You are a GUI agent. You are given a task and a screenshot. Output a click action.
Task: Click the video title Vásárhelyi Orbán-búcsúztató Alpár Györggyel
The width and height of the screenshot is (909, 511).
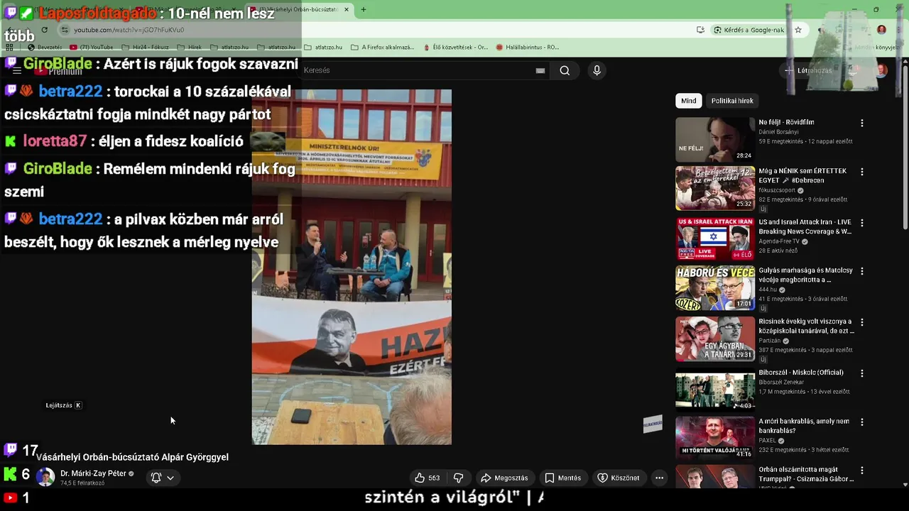133,457
